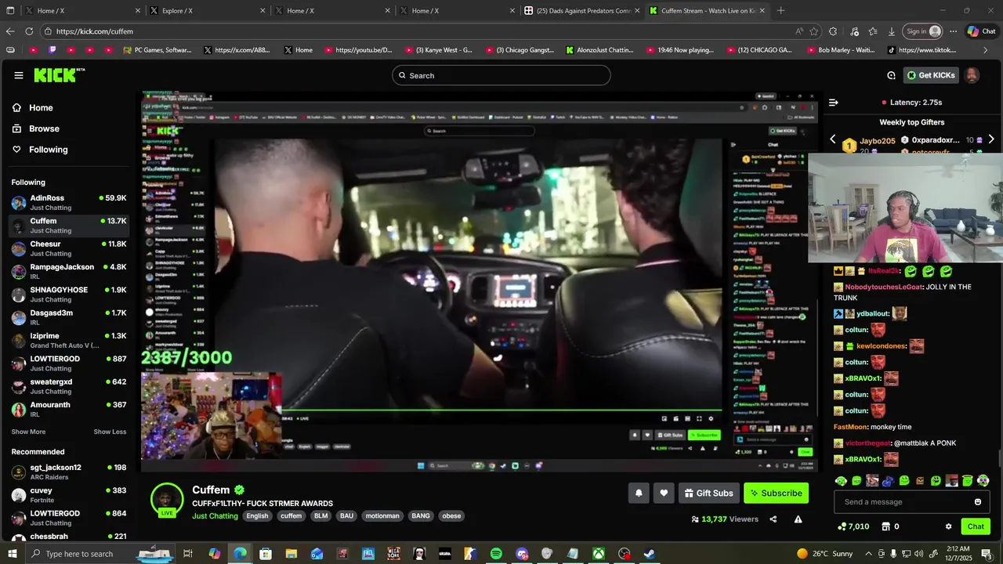Open Windows Start menu
The height and width of the screenshot is (564, 1003).
tap(12, 554)
